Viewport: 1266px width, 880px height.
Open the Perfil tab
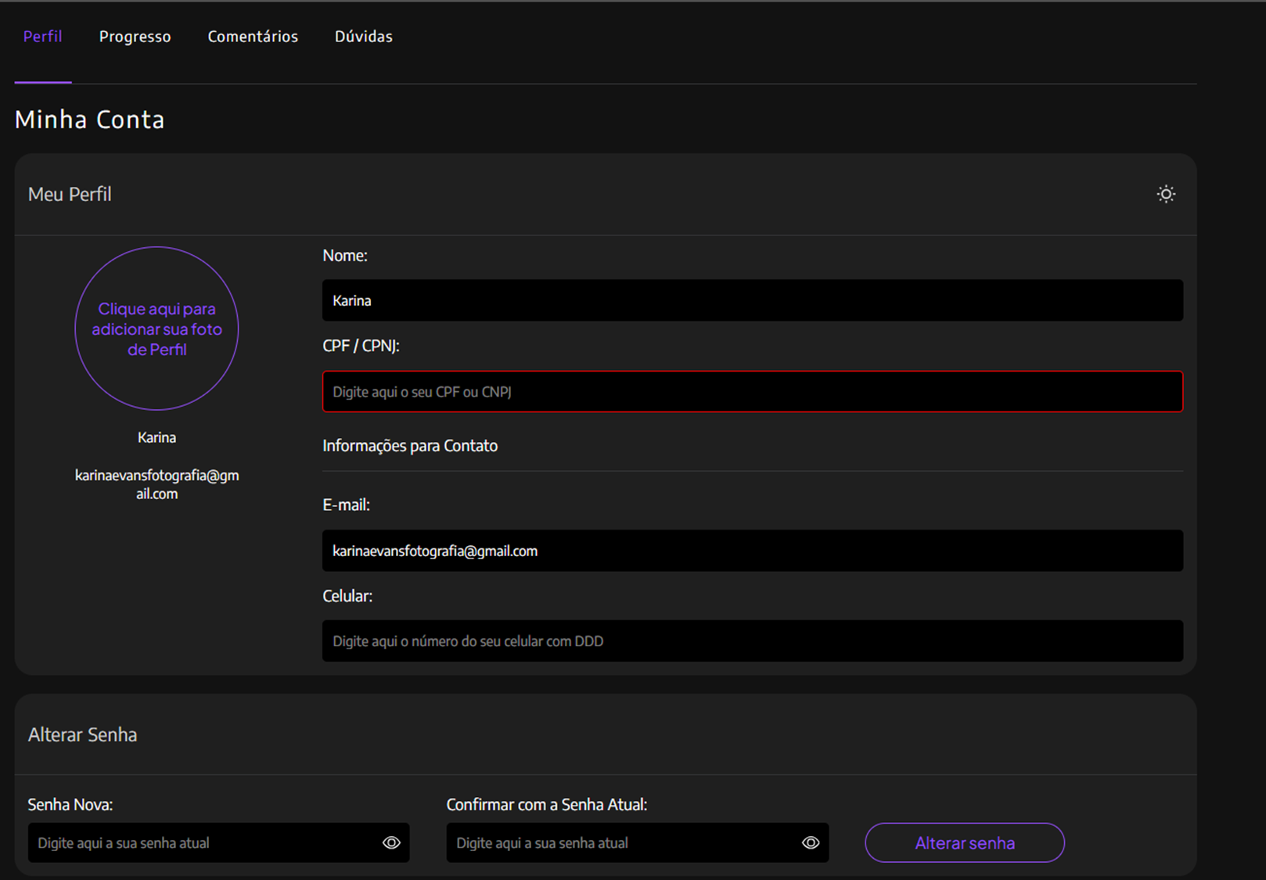click(x=43, y=37)
